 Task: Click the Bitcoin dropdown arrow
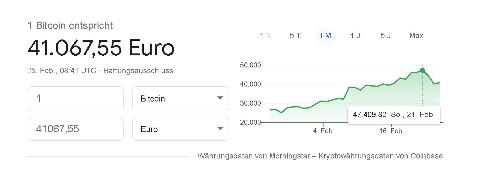pos(220,98)
